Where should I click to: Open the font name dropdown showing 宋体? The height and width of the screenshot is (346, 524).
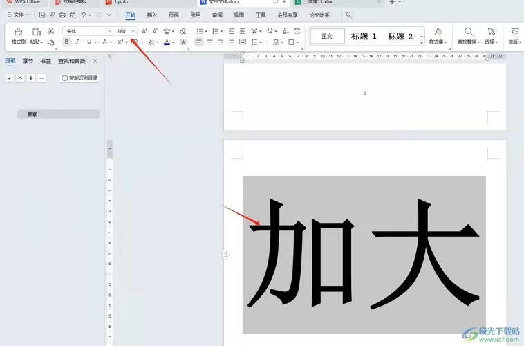109,31
